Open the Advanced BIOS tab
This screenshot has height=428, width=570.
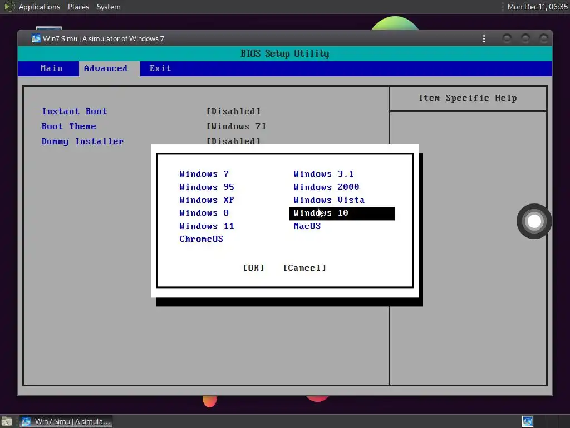pyautogui.click(x=110, y=69)
